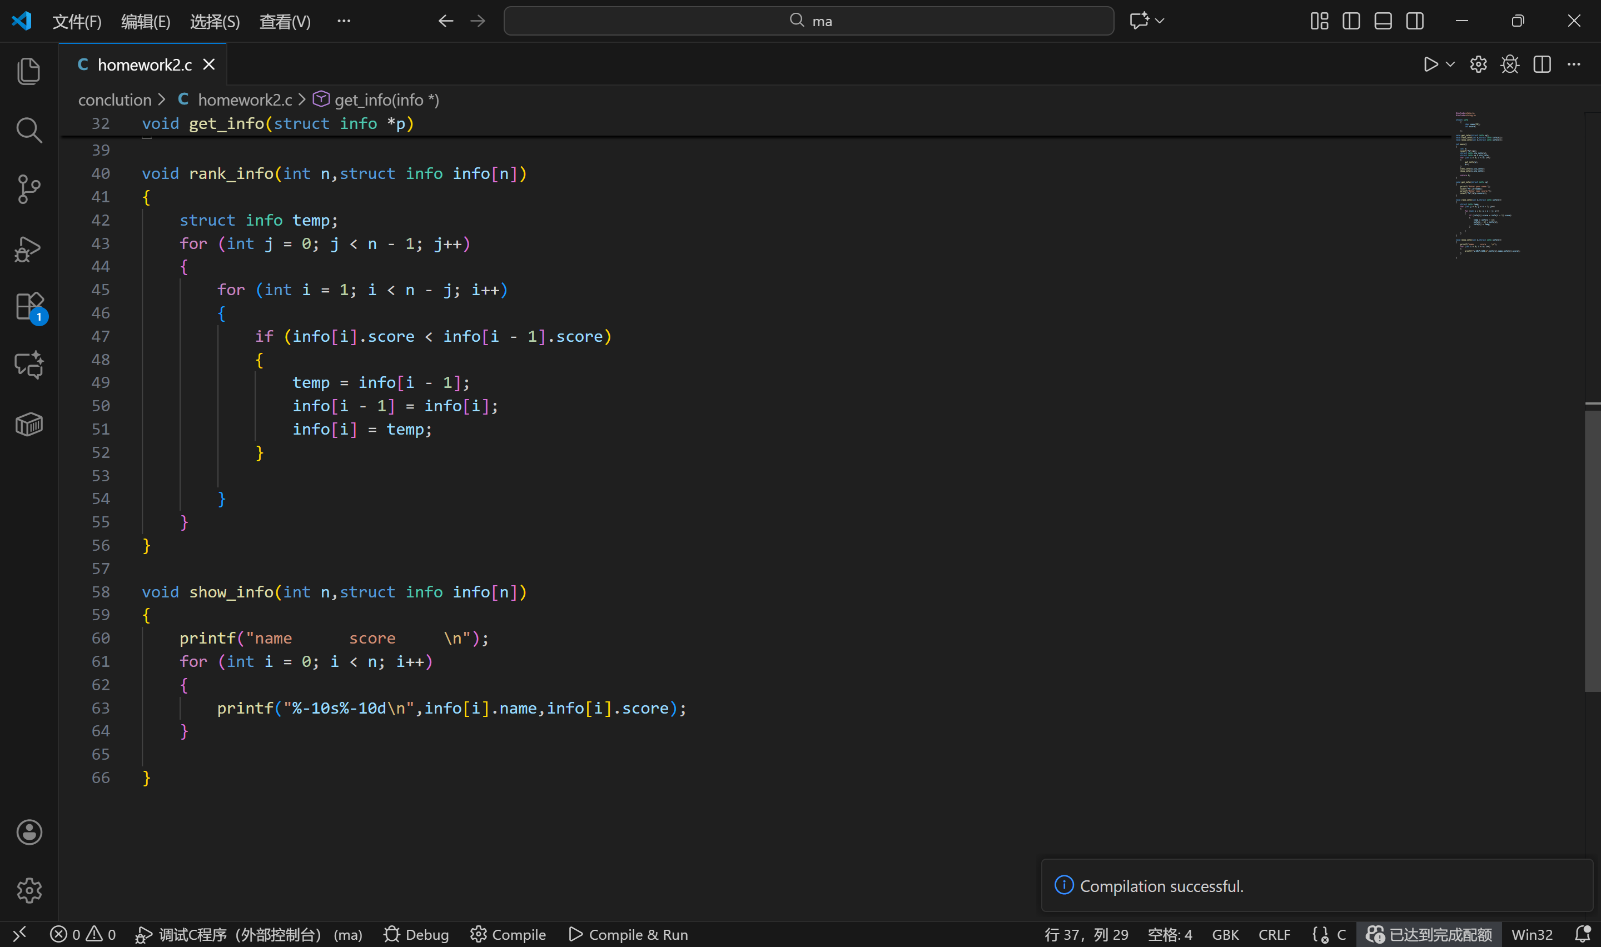The height and width of the screenshot is (947, 1601).
Task: Open the Manage gear in activity bar
Action: [29, 890]
